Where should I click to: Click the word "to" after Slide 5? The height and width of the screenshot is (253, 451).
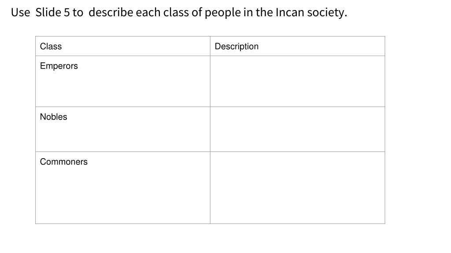point(78,12)
